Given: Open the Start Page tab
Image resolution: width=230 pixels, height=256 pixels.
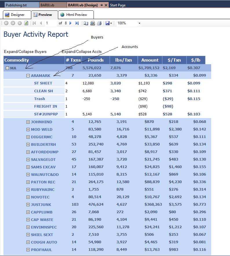Looking at the screenshot, I should tap(118, 5).
